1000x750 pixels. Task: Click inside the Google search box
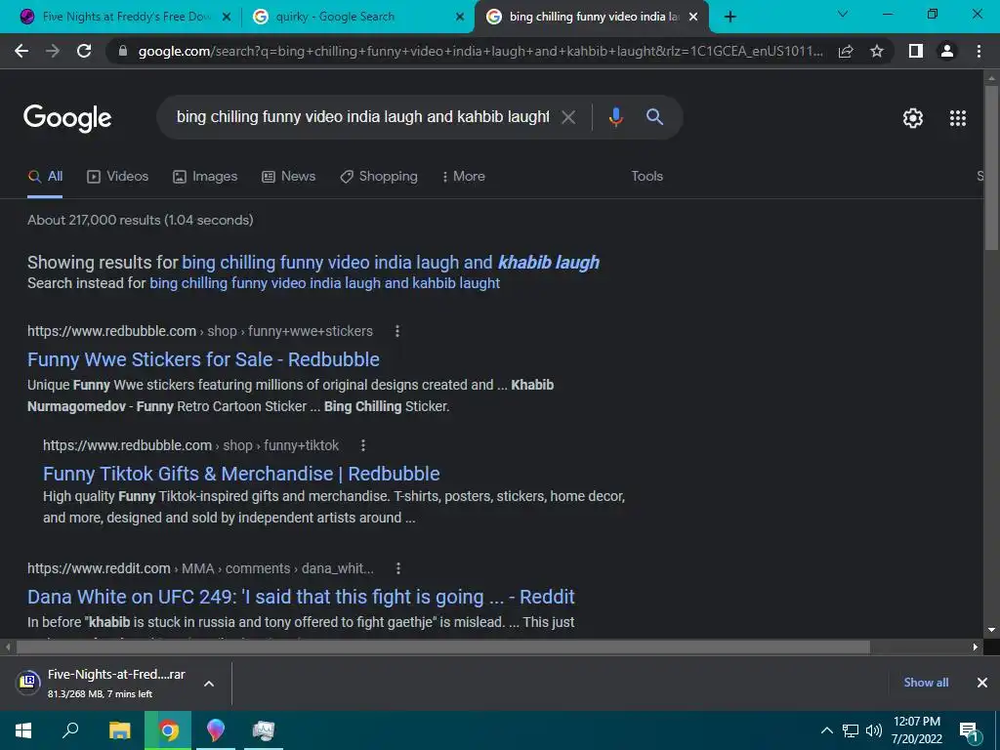coord(363,117)
